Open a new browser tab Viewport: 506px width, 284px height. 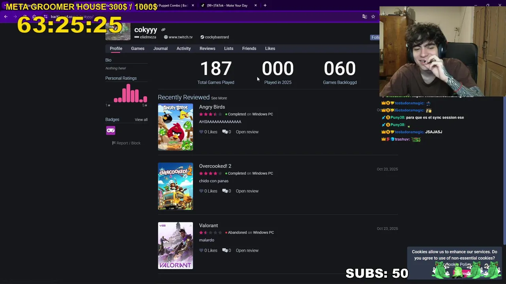(265, 6)
